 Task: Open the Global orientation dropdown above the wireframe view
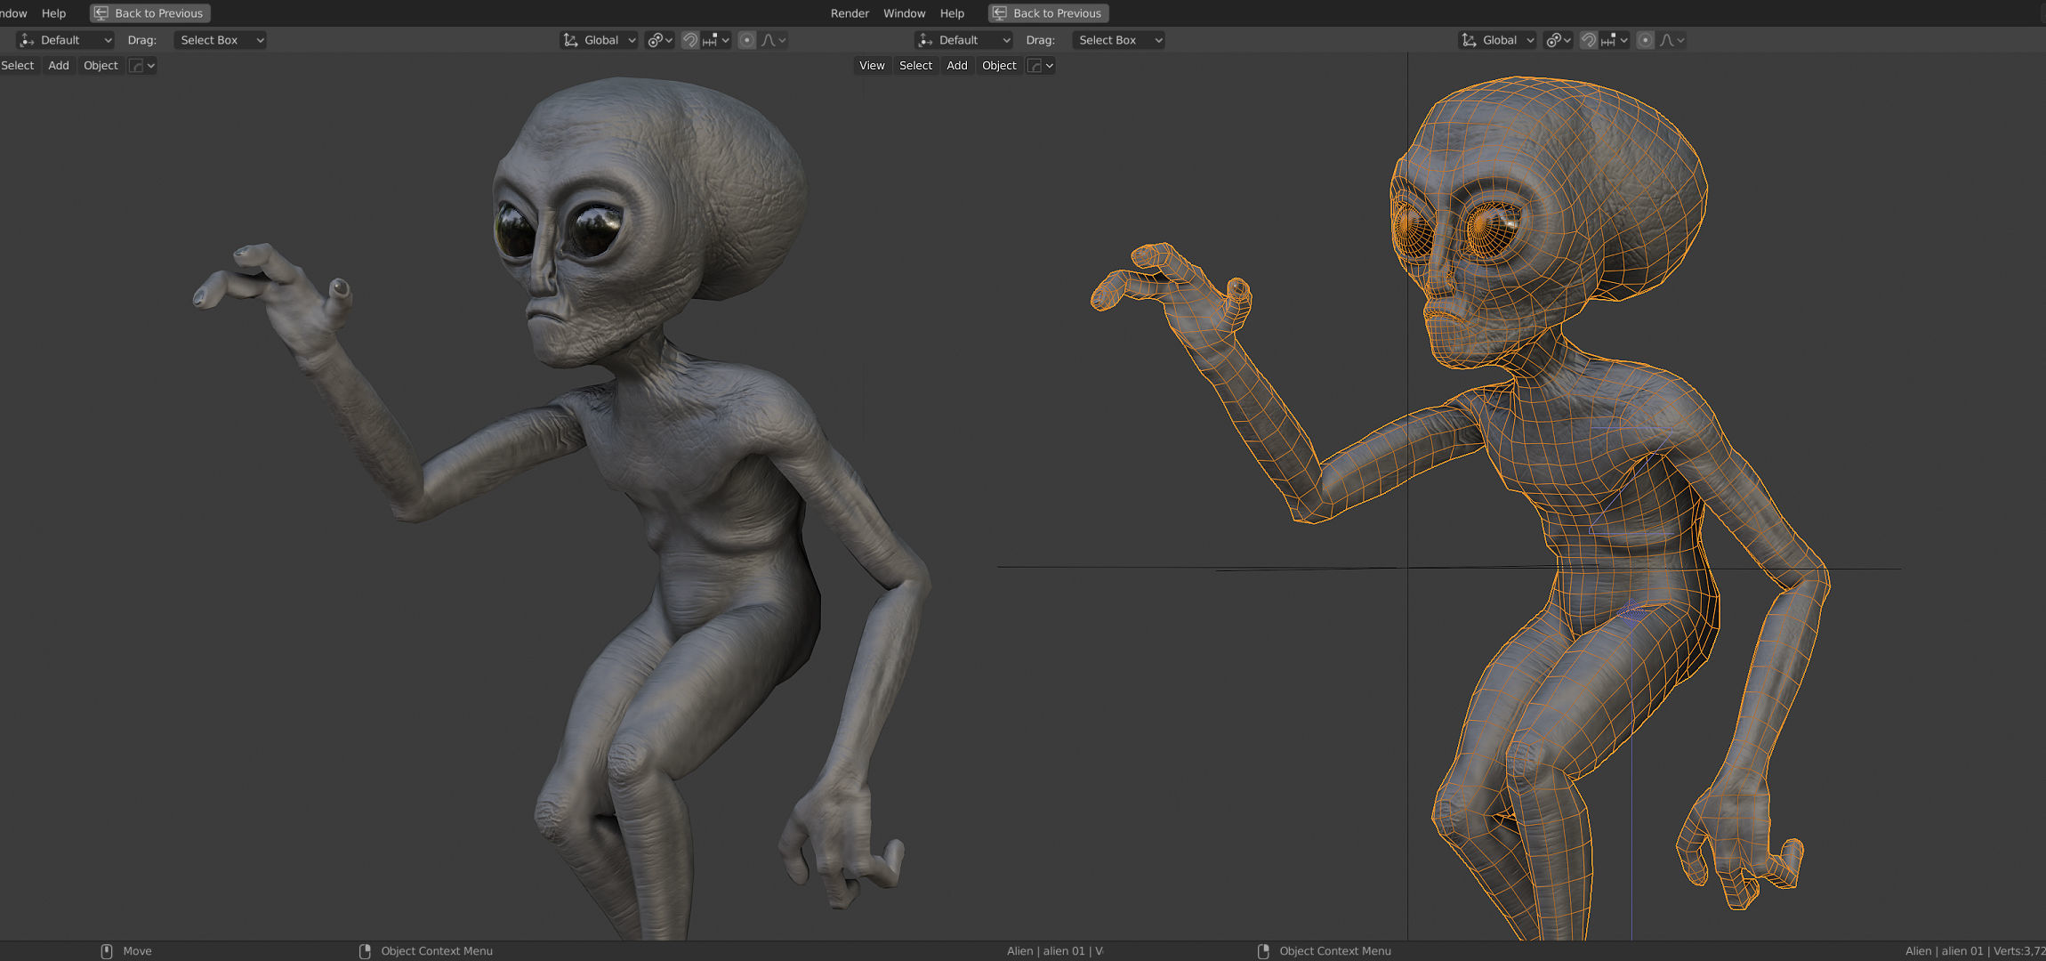point(1498,40)
